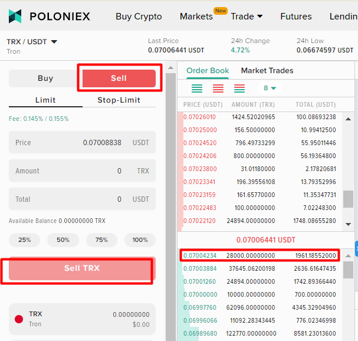Select the Limit order tab
This screenshot has width=358, height=341.
tap(45, 100)
